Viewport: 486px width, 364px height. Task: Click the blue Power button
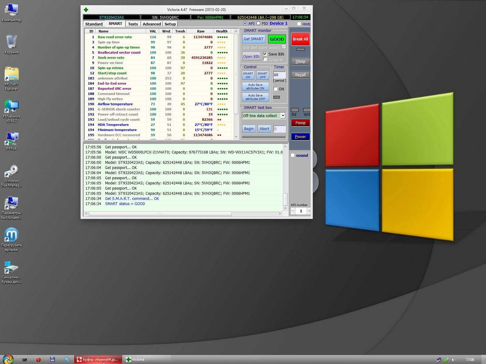pyautogui.click(x=300, y=136)
